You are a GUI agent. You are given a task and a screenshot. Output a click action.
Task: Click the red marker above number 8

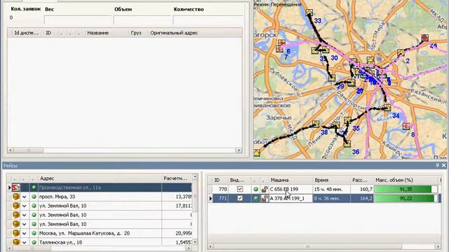[x=406, y=126]
